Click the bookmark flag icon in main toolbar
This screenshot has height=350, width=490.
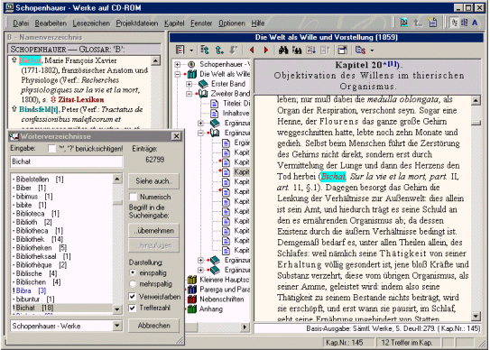click(x=404, y=23)
